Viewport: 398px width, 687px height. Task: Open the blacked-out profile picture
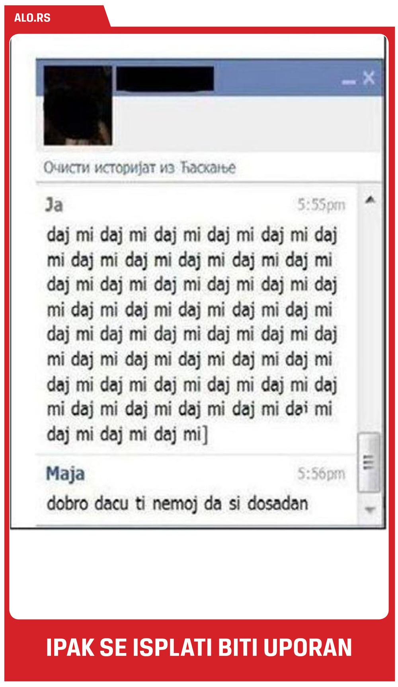point(78,105)
